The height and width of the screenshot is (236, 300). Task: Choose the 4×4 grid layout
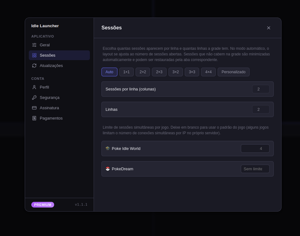click(x=208, y=72)
